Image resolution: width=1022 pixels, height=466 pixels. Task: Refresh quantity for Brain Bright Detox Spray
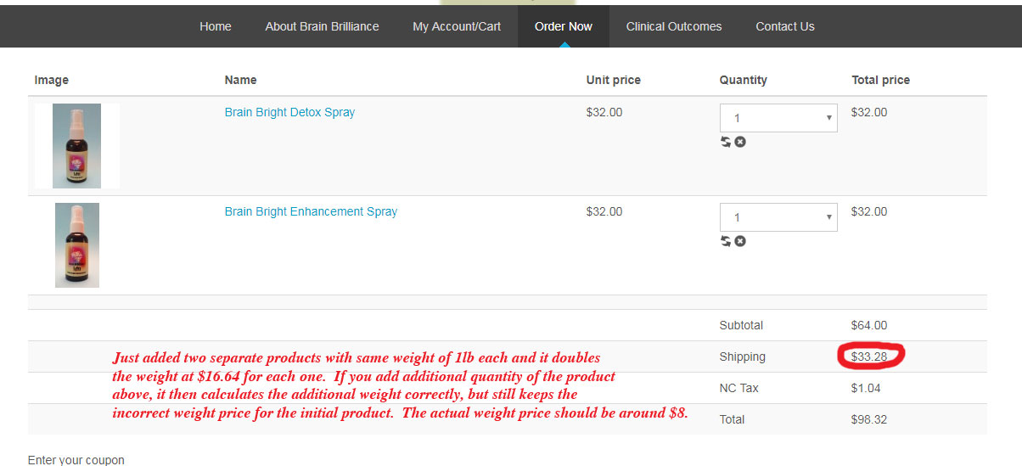pos(726,142)
